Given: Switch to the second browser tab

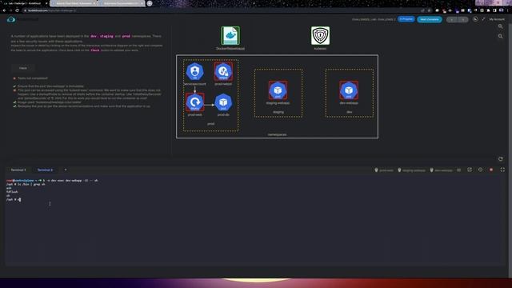Looking at the screenshot, I should [74, 3].
